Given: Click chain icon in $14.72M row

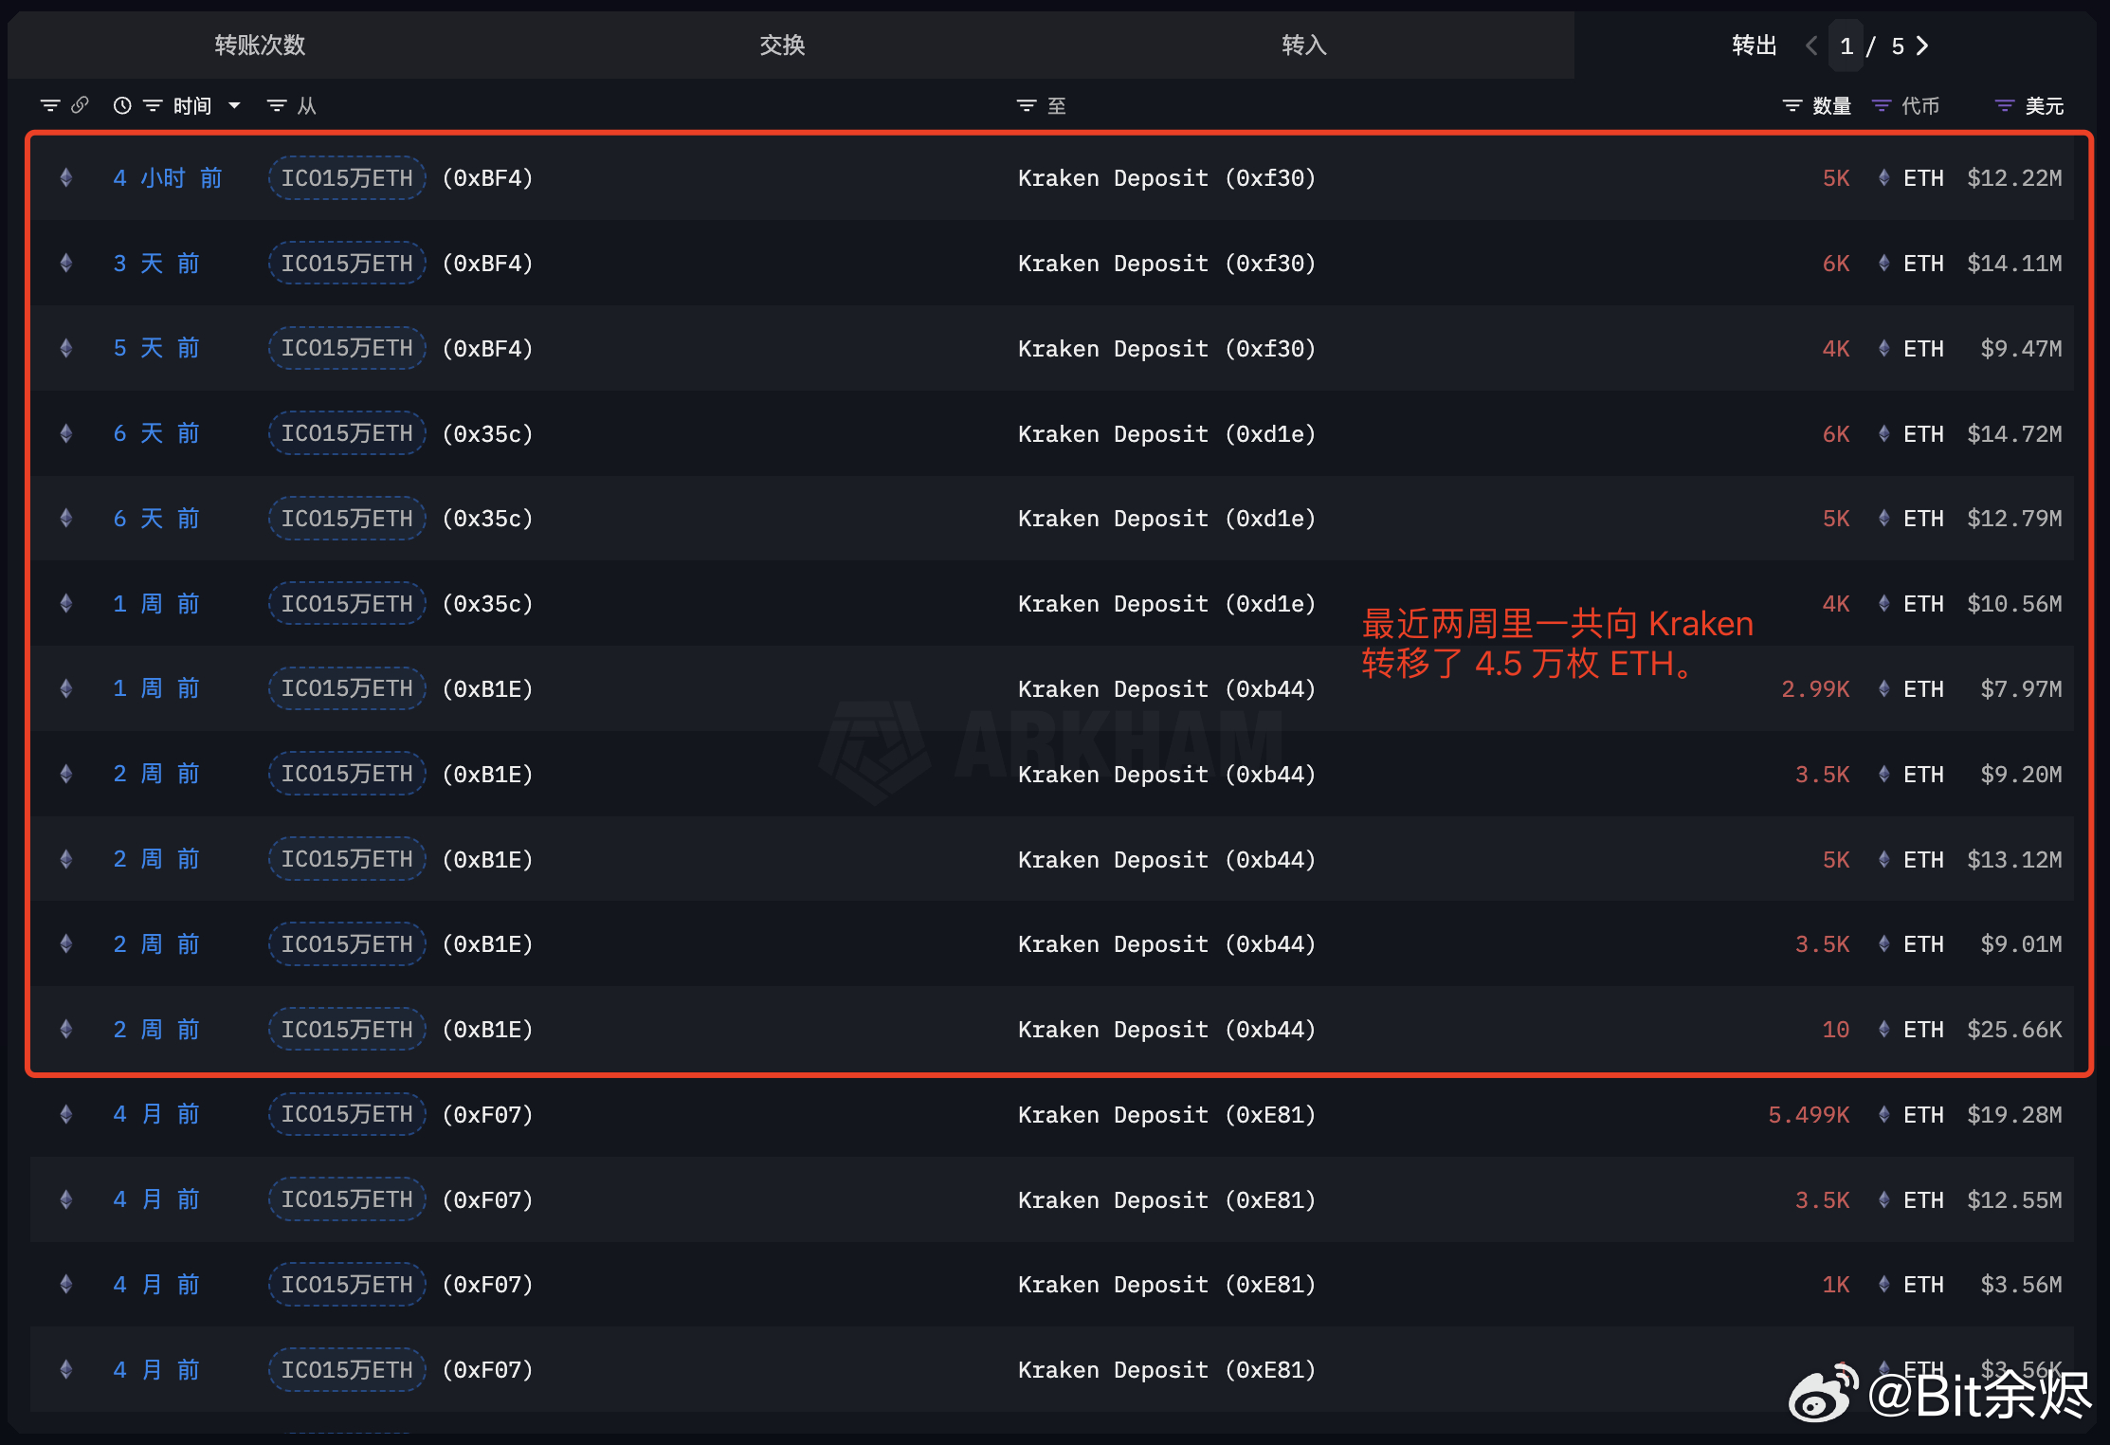Looking at the screenshot, I should coord(66,433).
